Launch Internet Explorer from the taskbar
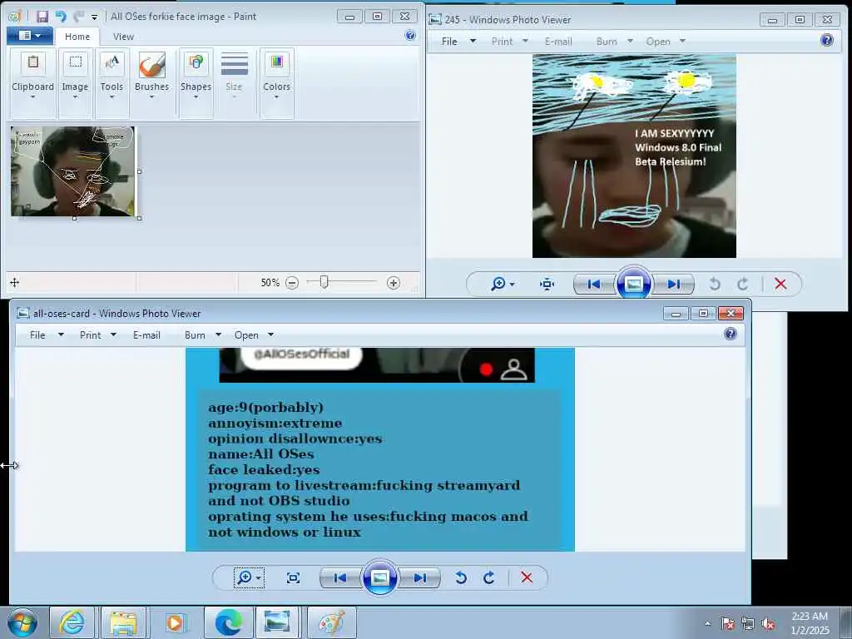The width and height of the screenshot is (852, 639). pos(72,622)
